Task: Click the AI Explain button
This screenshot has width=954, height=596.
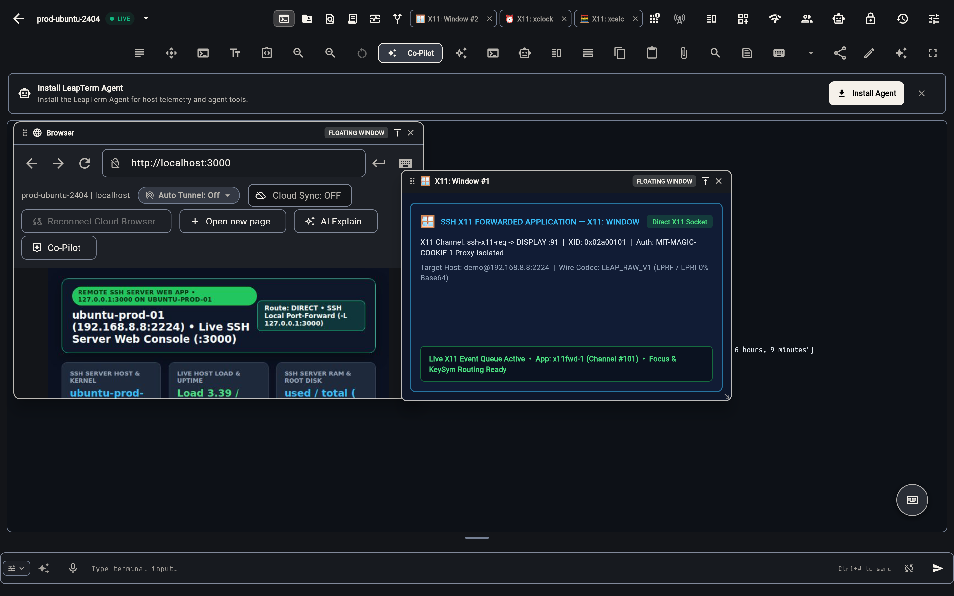Action: coord(336,221)
